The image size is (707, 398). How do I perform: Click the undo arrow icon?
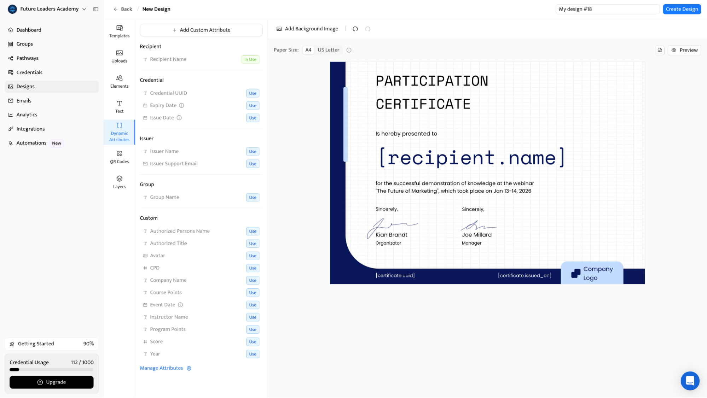(355, 29)
